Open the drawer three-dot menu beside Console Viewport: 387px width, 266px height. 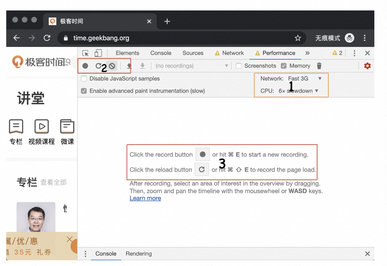pyautogui.click(x=85, y=254)
